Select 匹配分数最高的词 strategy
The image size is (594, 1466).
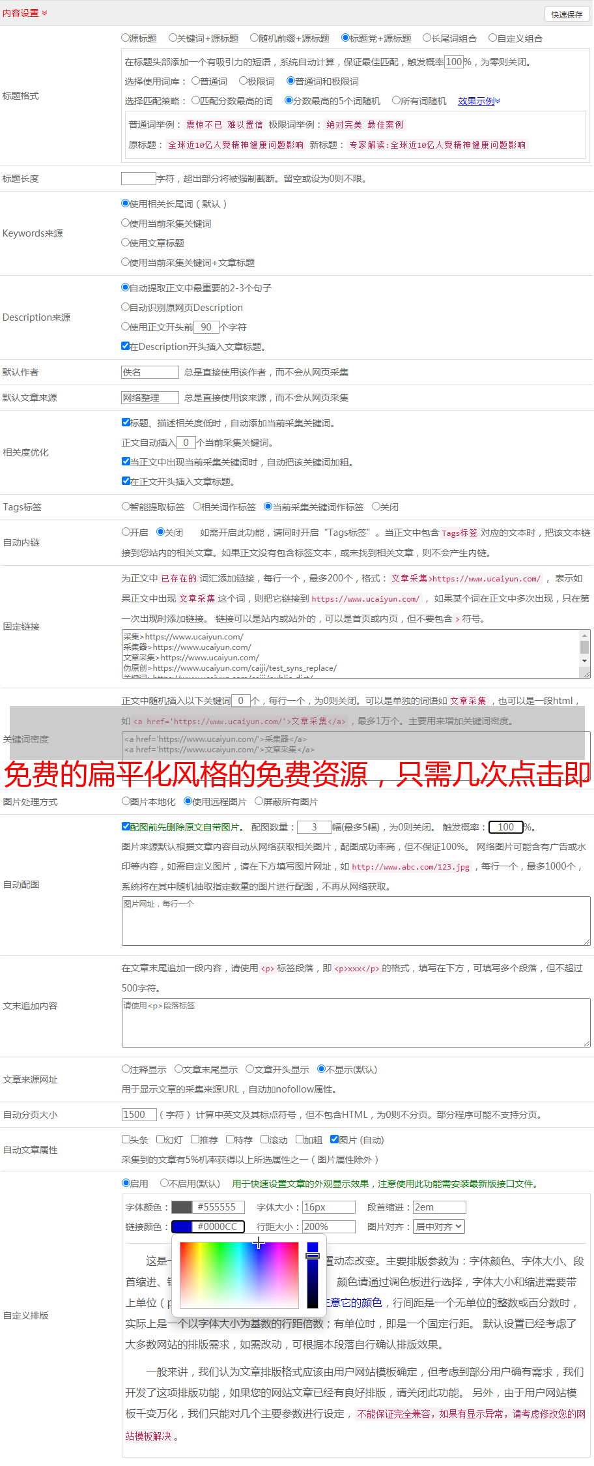tap(195, 100)
